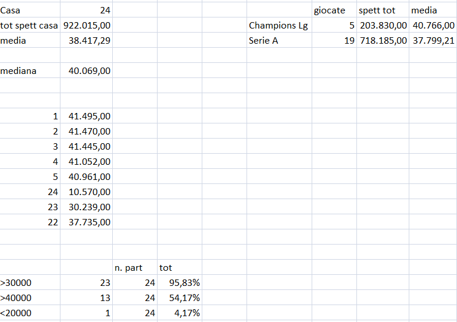Select the rank 24 value 10.570,00
This screenshot has width=457, height=322.
click(x=86, y=192)
